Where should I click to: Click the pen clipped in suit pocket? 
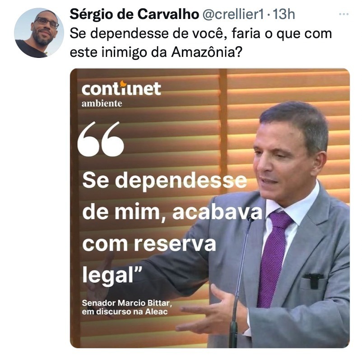(x=313, y=280)
